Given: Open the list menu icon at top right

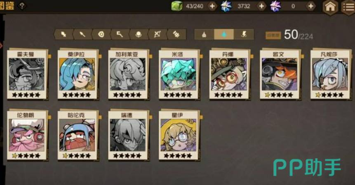Looking at the screenshot, I should click(x=349, y=7).
